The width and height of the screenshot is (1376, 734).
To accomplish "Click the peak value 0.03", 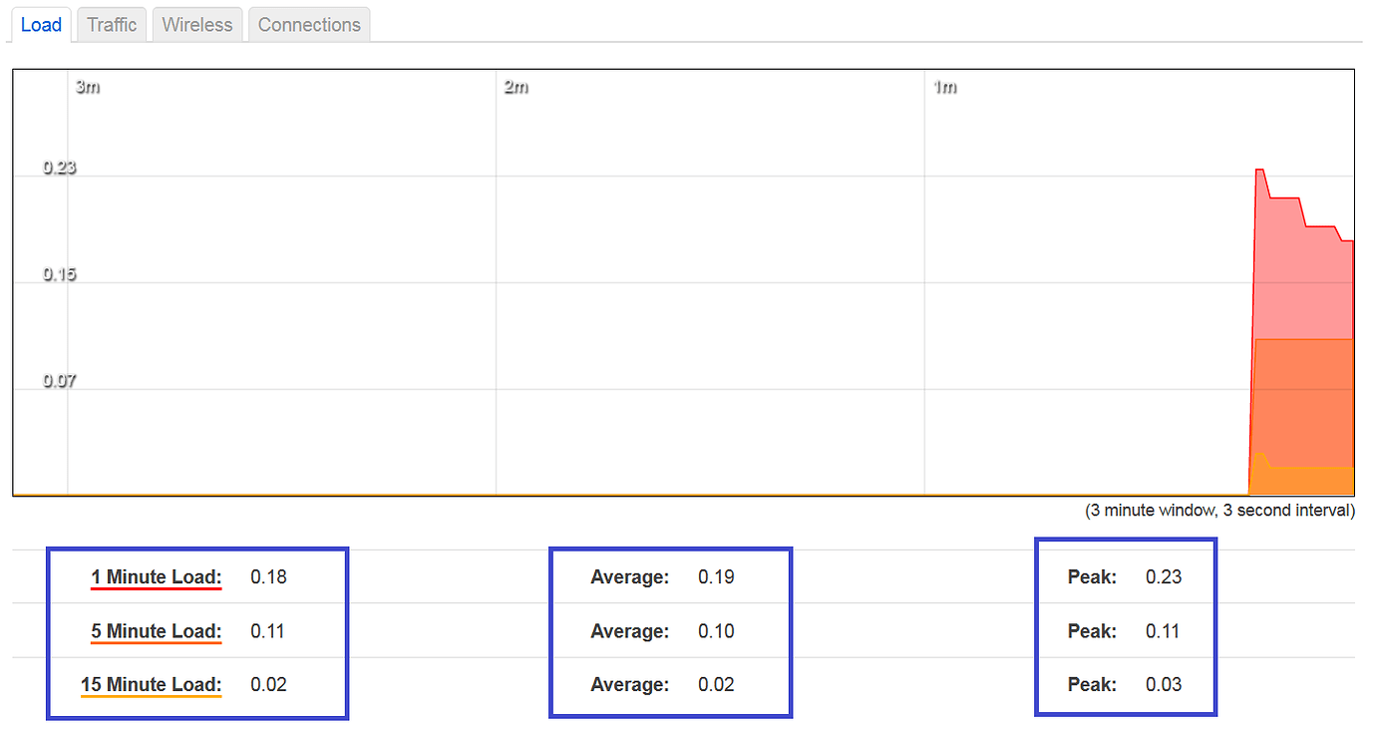I will [1164, 685].
